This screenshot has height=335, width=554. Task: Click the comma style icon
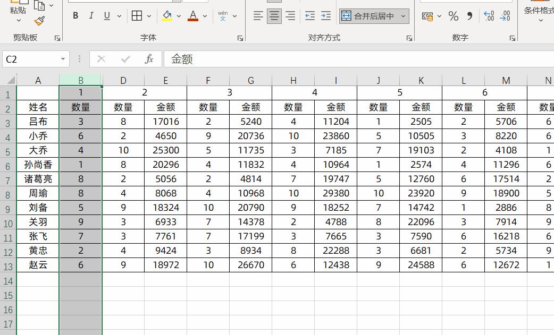click(x=469, y=16)
